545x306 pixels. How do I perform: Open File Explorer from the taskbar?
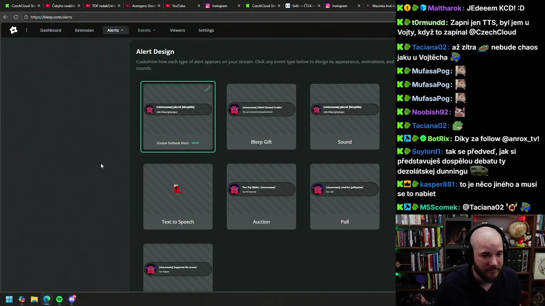34,299
